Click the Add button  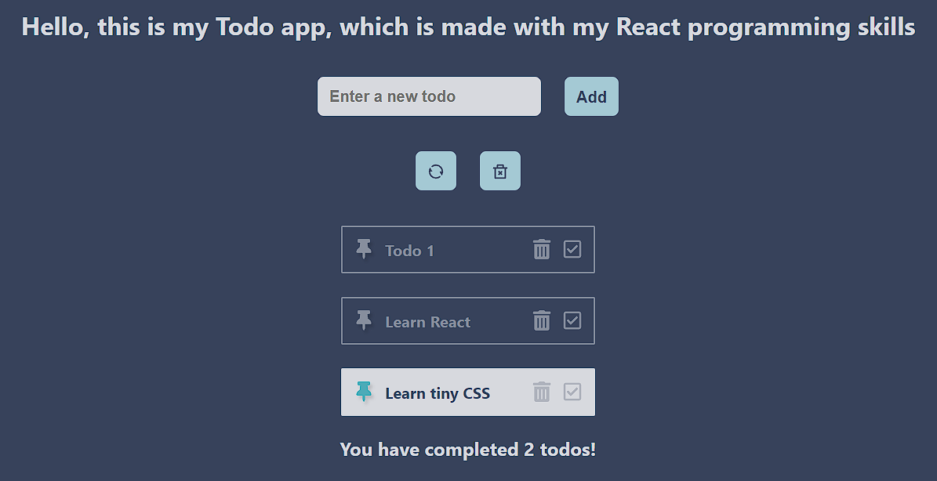(x=591, y=96)
